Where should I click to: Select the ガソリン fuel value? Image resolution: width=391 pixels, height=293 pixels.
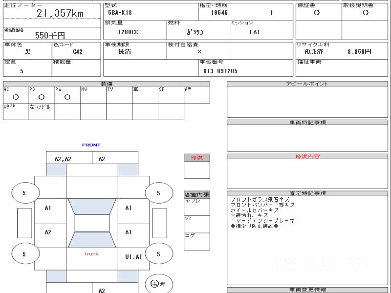195,32
